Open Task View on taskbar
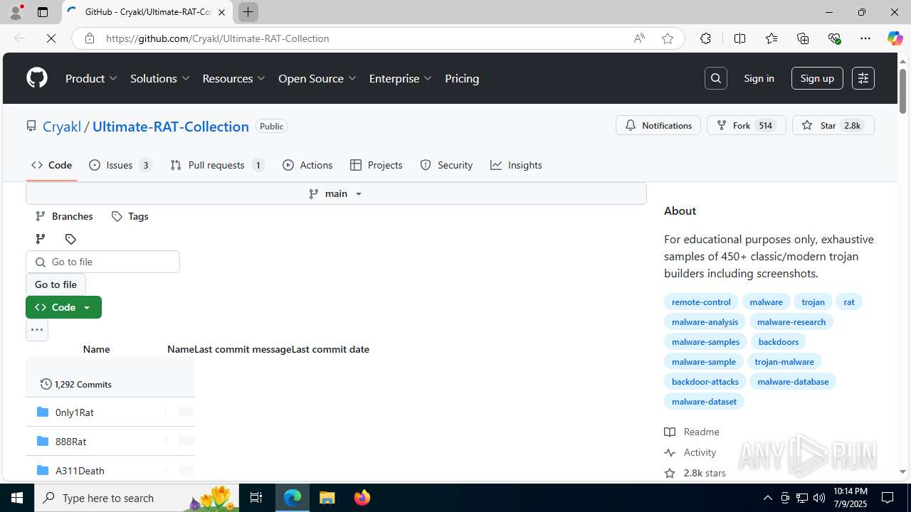The image size is (911, 512). coord(256,498)
